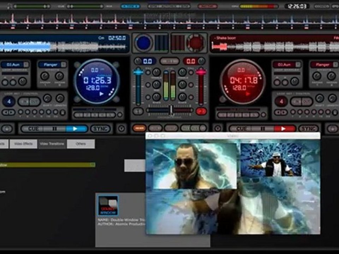Set loop OUT point on left deck

pyautogui.click(x=34, y=102)
